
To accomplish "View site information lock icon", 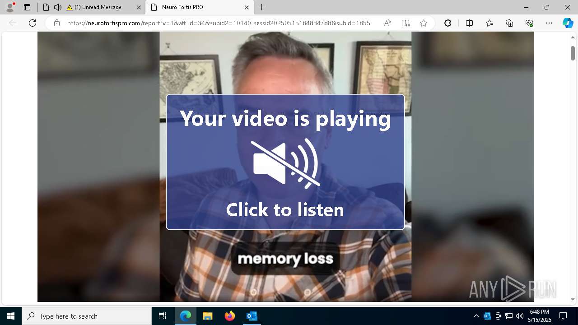I will [56, 23].
